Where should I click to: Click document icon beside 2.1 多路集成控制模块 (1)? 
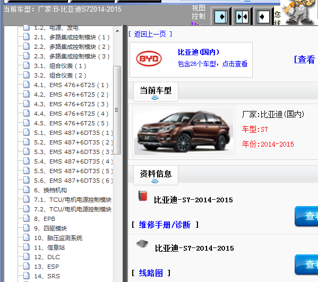click(26, 37)
